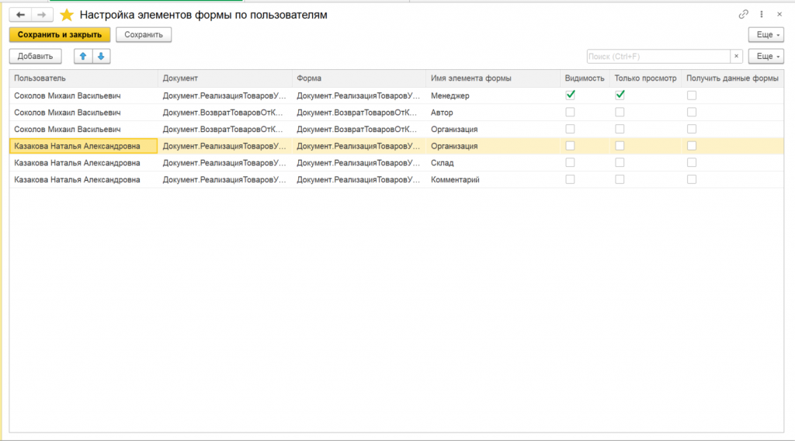
Task: Uncheck Видимость for the Менеджер row
Action: click(571, 95)
